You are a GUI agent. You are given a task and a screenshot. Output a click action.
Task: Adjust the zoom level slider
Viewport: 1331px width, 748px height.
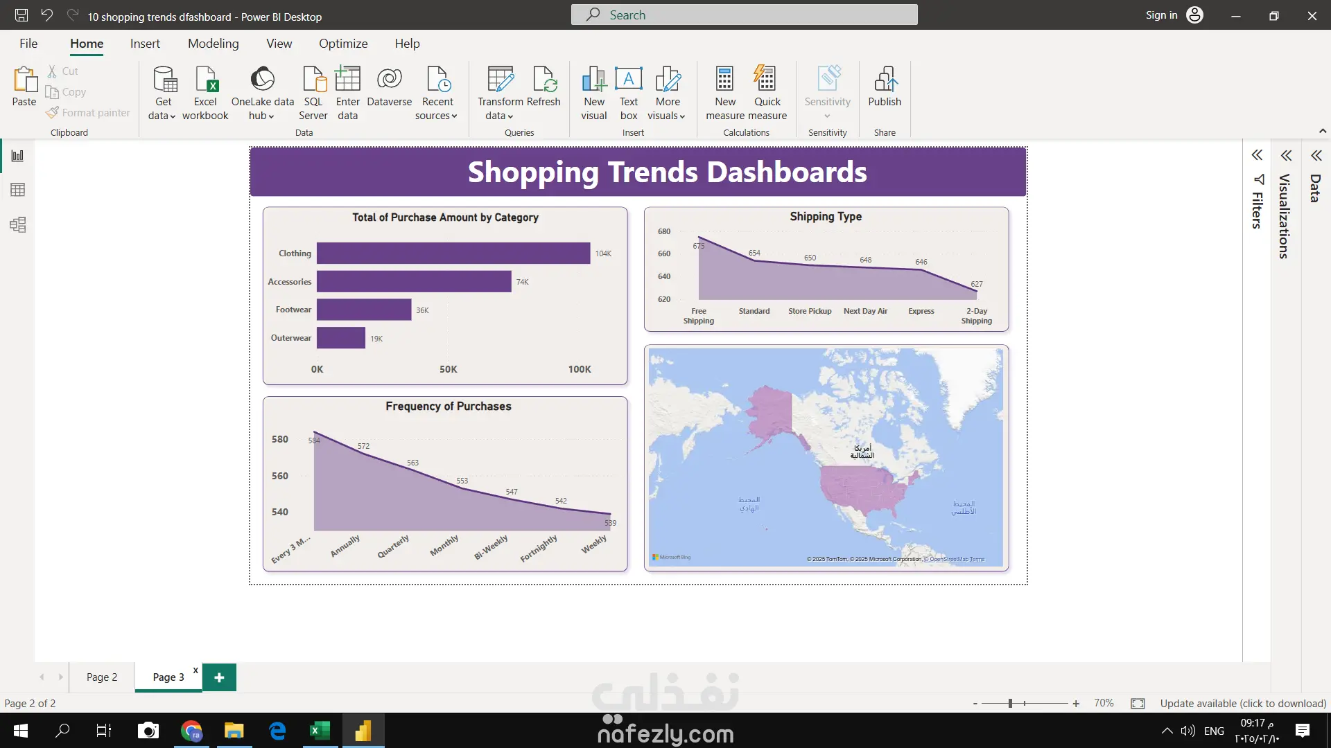click(x=1010, y=703)
